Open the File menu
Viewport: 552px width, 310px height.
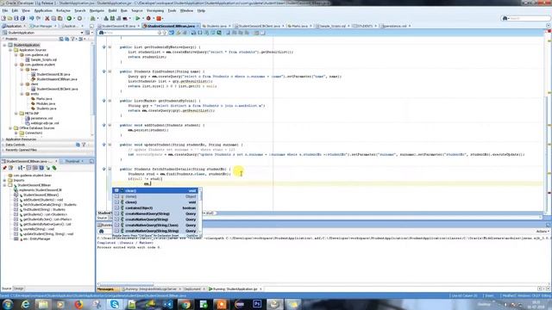coord(5,10)
